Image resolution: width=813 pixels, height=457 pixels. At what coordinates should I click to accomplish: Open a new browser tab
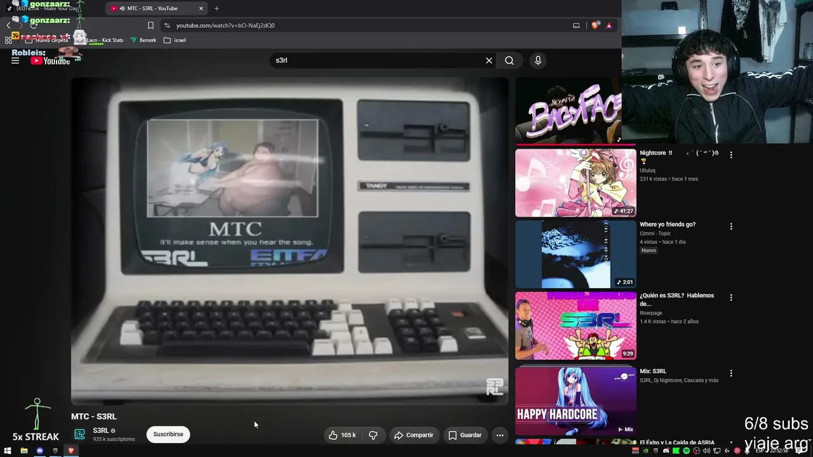point(217,8)
